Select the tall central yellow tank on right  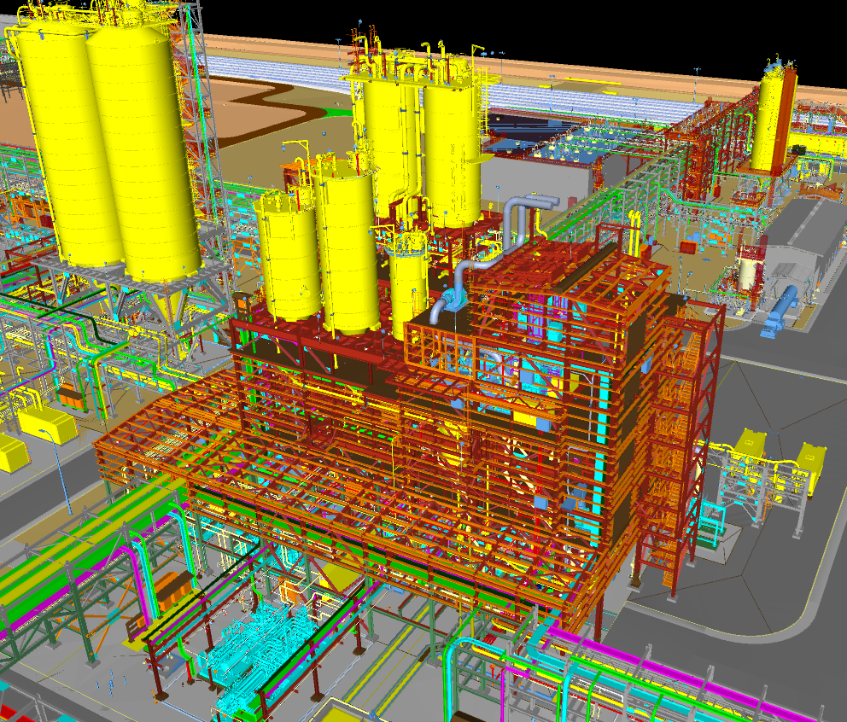tap(451, 154)
